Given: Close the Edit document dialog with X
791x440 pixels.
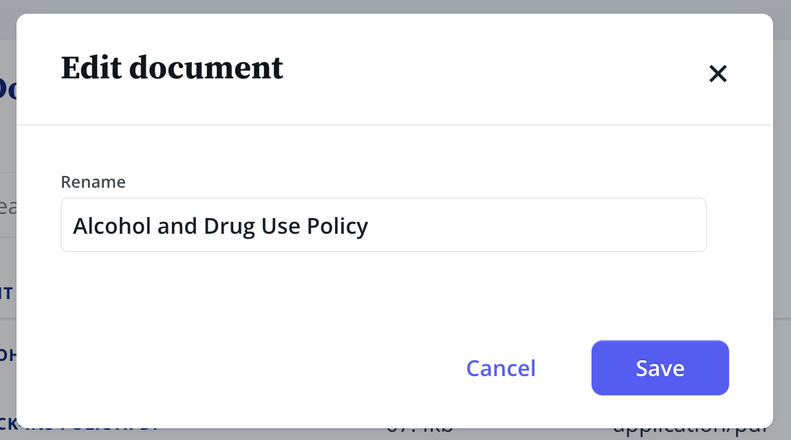Looking at the screenshot, I should click(x=718, y=74).
